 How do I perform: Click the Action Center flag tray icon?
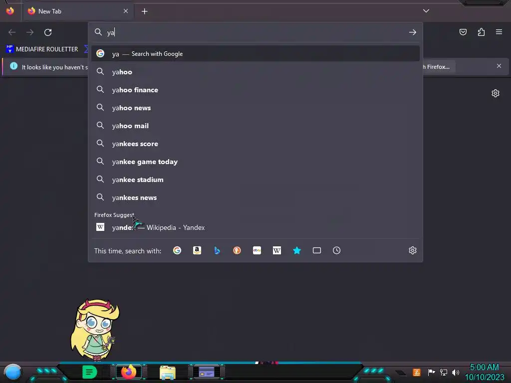431,372
